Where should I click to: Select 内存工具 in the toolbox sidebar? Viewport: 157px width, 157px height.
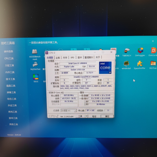point(10,72)
